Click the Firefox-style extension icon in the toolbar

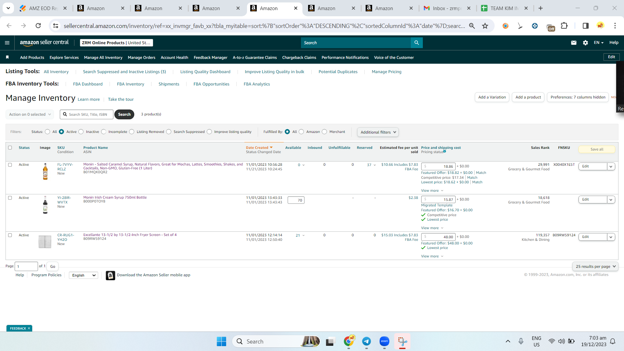505,26
